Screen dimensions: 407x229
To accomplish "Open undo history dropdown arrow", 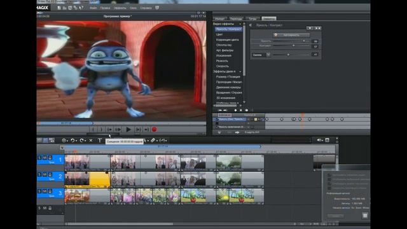I will pyautogui.click(x=76, y=141).
